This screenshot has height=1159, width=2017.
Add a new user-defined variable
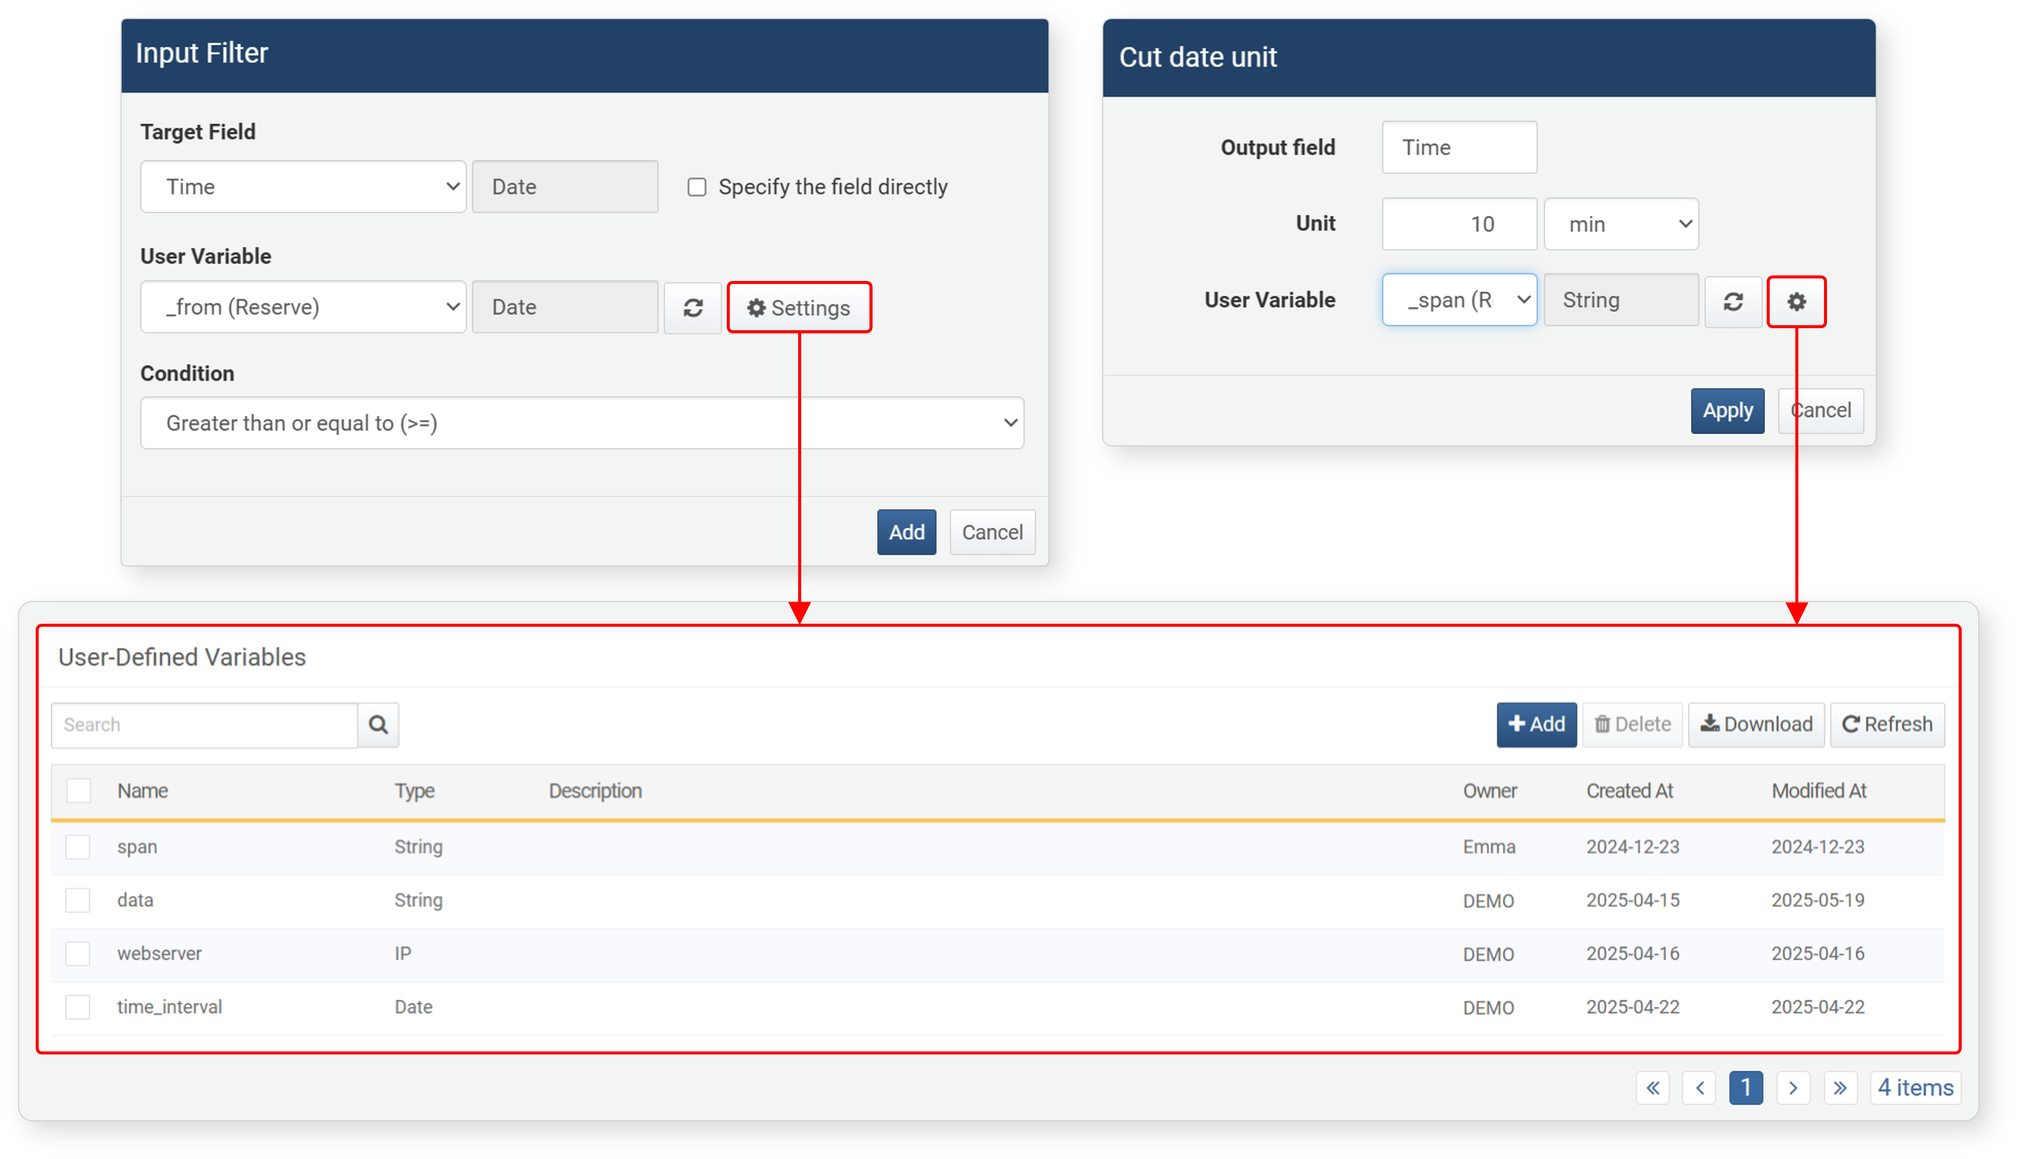pos(1536,724)
